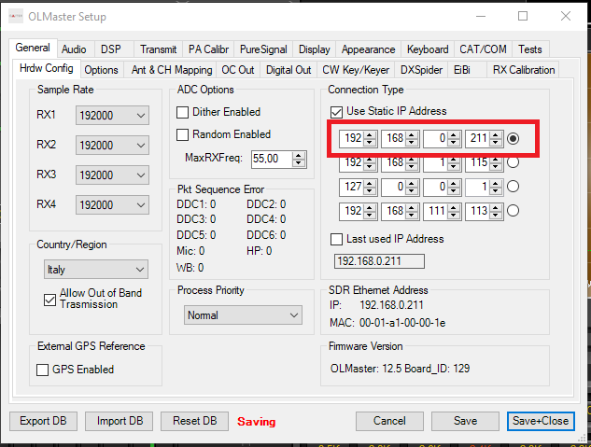
Task: Click the MaxRXFreq value field
Action: (272, 159)
